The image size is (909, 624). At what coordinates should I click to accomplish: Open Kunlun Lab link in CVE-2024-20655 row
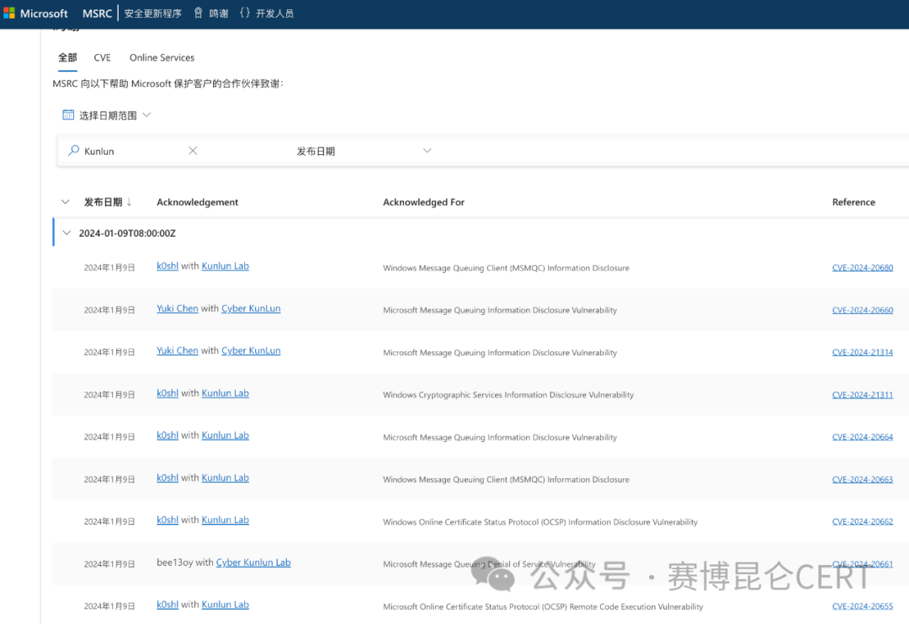(225, 605)
